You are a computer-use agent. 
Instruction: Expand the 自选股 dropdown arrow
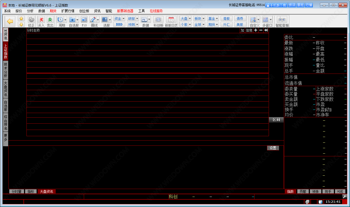78,20
